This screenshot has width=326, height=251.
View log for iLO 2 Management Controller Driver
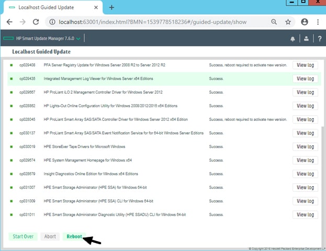(x=305, y=92)
